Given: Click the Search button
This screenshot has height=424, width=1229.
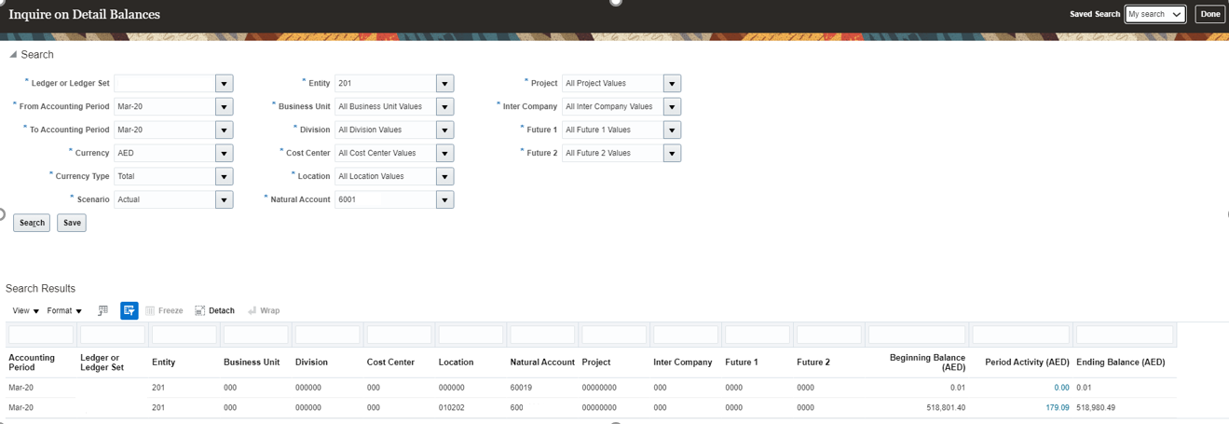Looking at the screenshot, I should click(32, 223).
